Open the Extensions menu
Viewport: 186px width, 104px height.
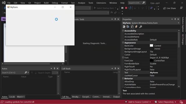tap(101, 3)
